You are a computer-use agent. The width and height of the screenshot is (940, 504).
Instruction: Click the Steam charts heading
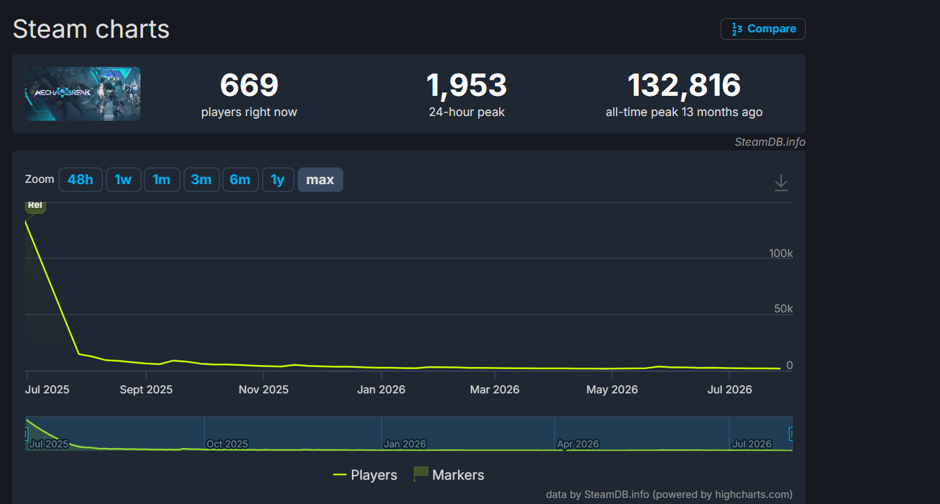(x=91, y=29)
